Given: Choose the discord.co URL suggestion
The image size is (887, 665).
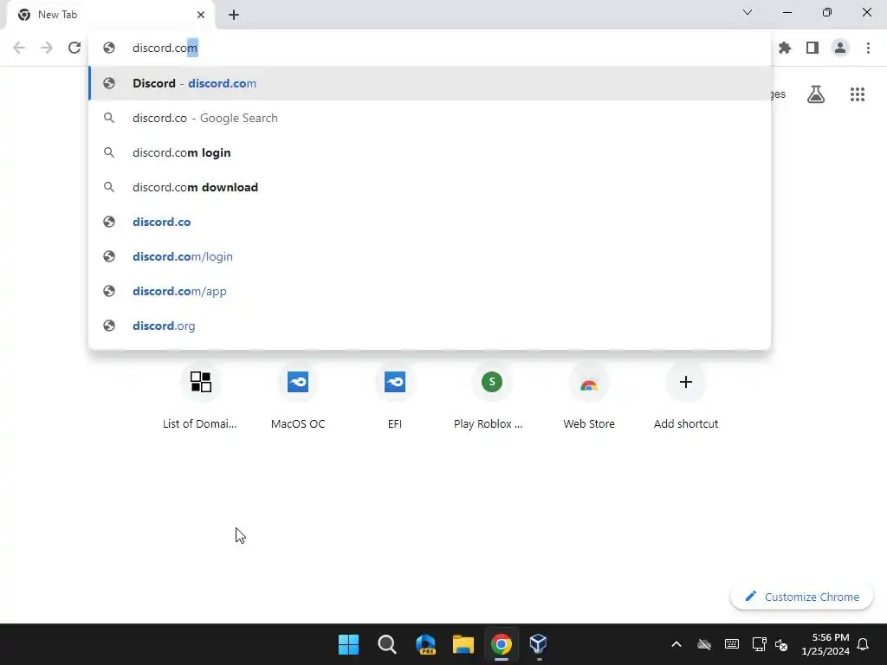Looking at the screenshot, I should (x=430, y=222).
